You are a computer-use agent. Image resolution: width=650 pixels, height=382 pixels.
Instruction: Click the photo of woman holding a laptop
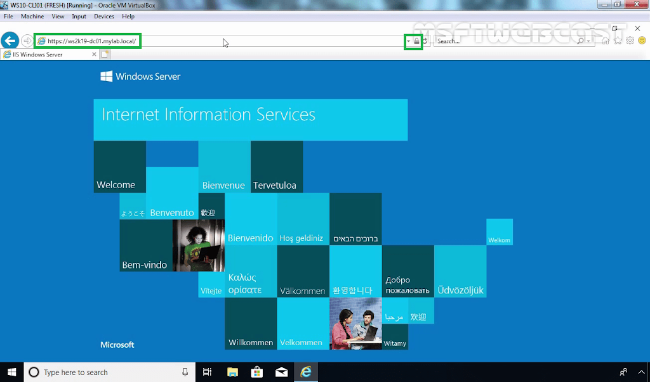pos(199,245)
